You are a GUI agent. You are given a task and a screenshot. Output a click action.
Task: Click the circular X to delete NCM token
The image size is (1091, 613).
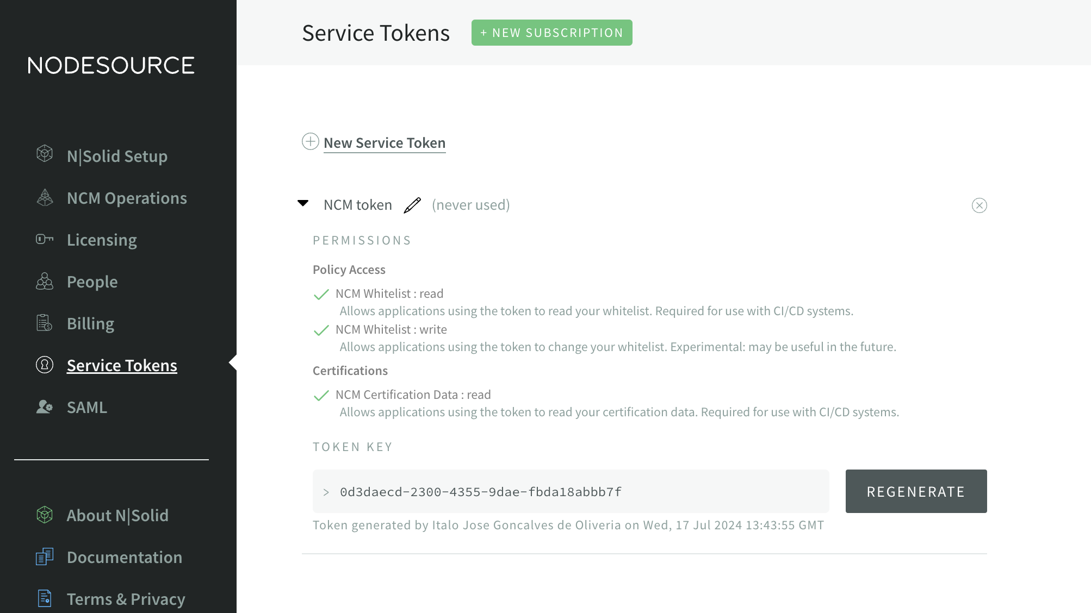tap(979, 205)
